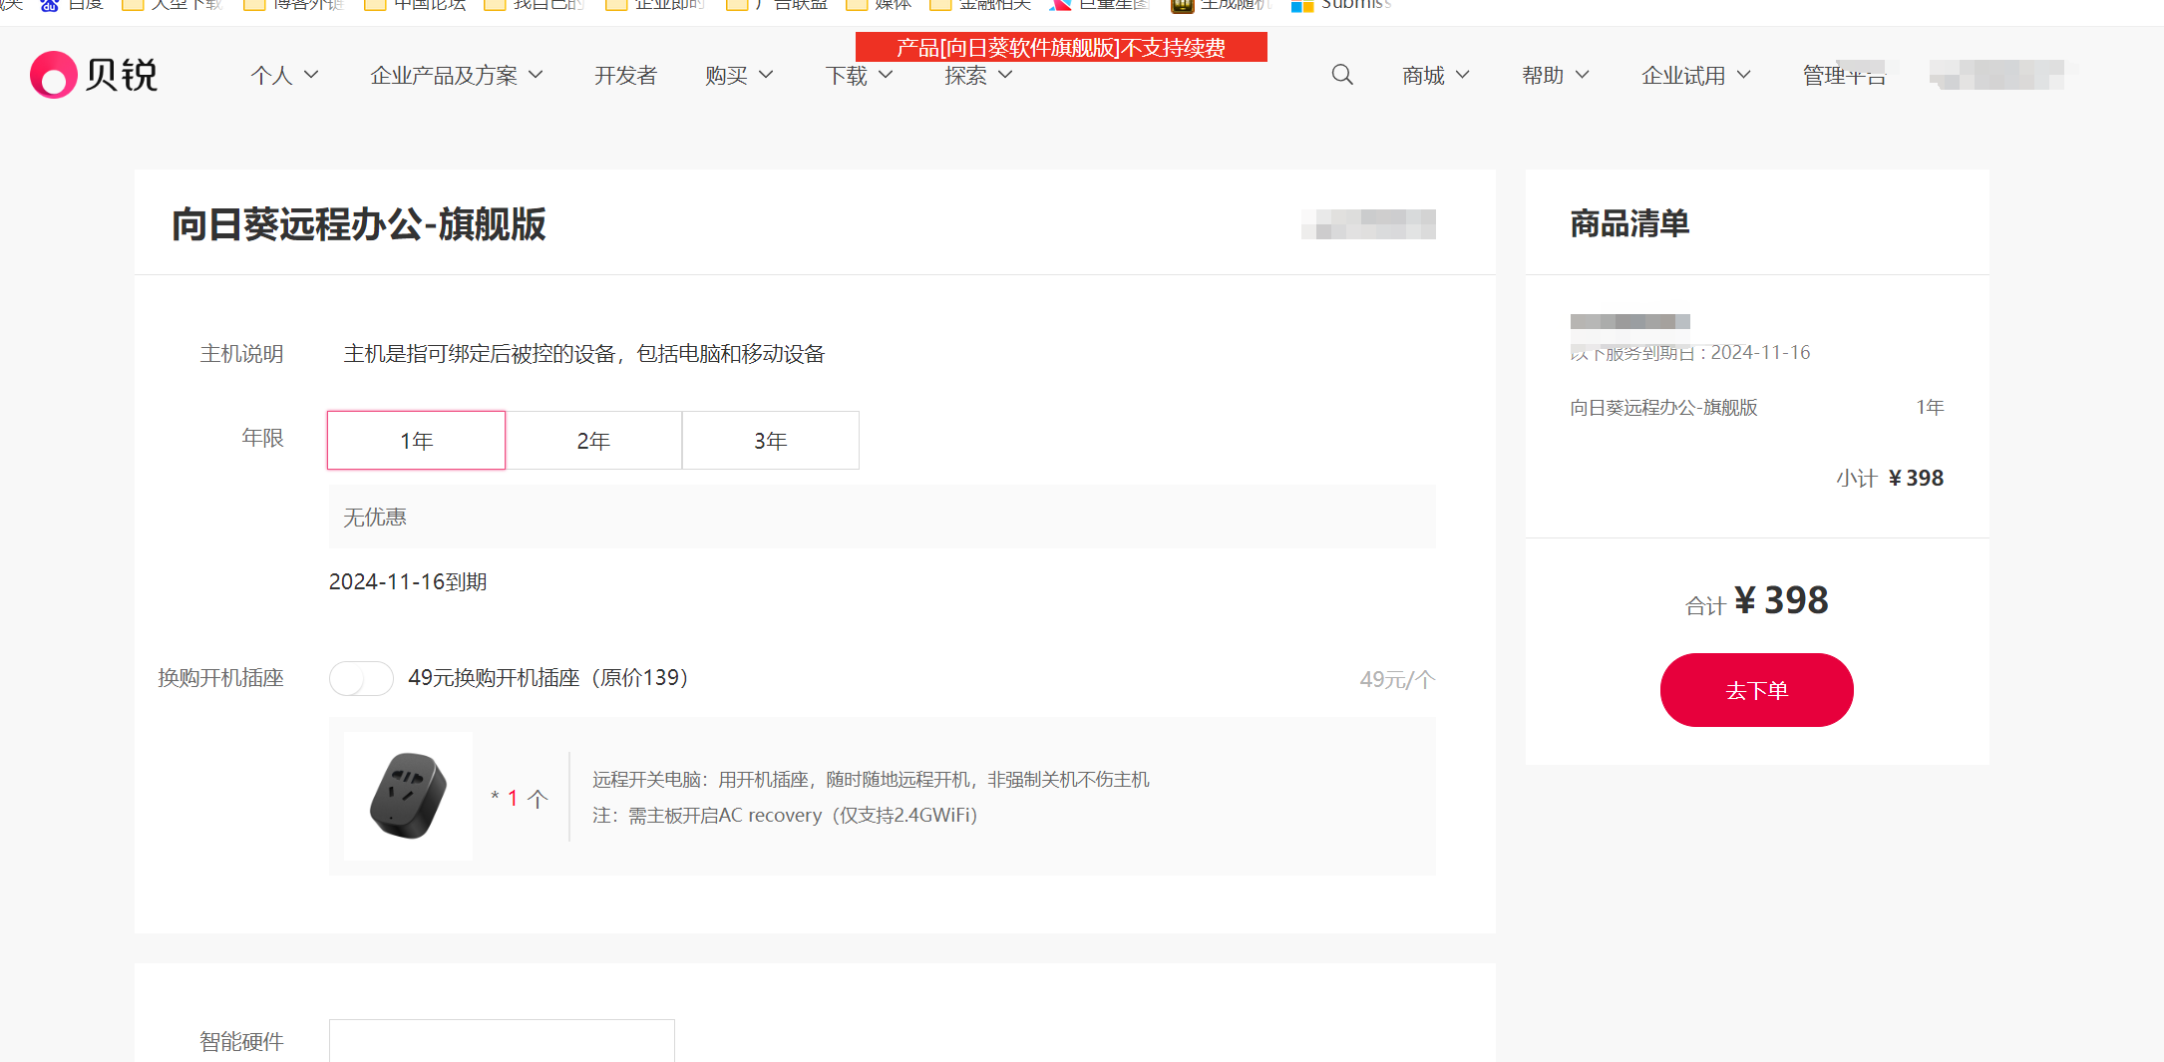Toggle the 49元换购开机插座 switch
This screenshot has height=1062, width=2164.
(361, 678)
